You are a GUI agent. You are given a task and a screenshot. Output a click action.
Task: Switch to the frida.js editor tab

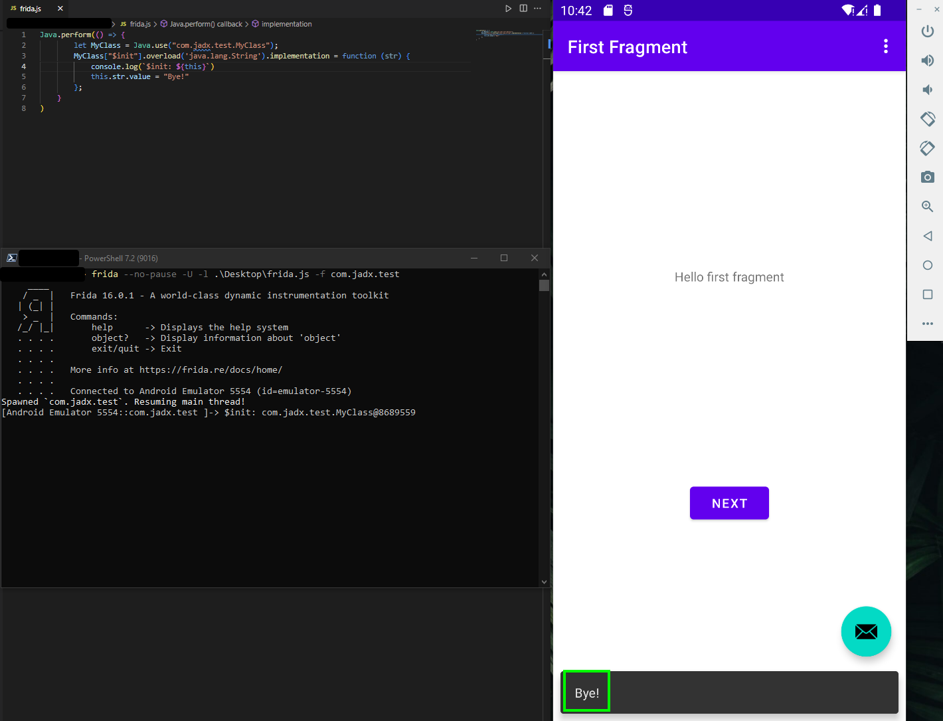(31, 8)
